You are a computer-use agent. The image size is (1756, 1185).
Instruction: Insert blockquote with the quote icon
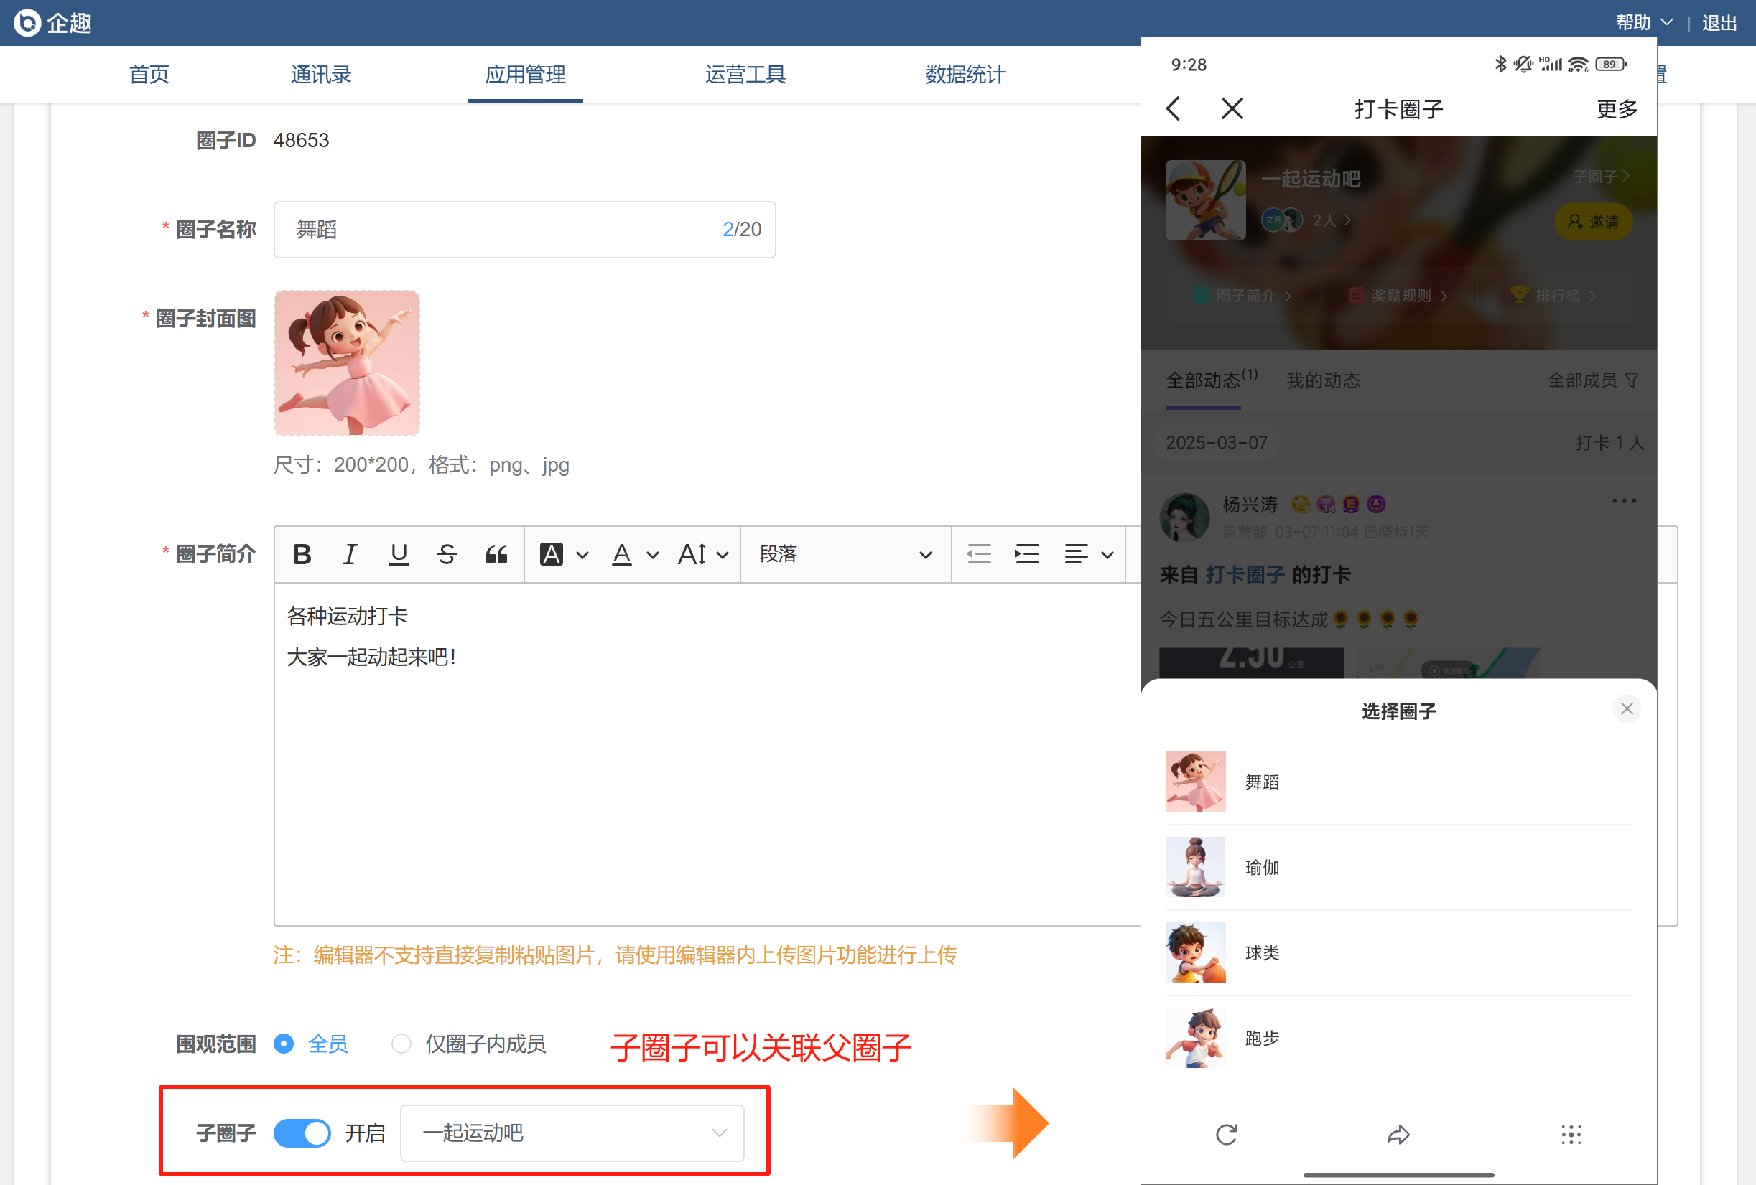coord(496,554)
